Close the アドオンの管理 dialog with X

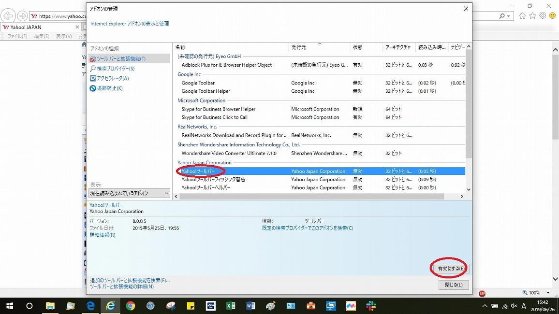(x=466, y=9)
